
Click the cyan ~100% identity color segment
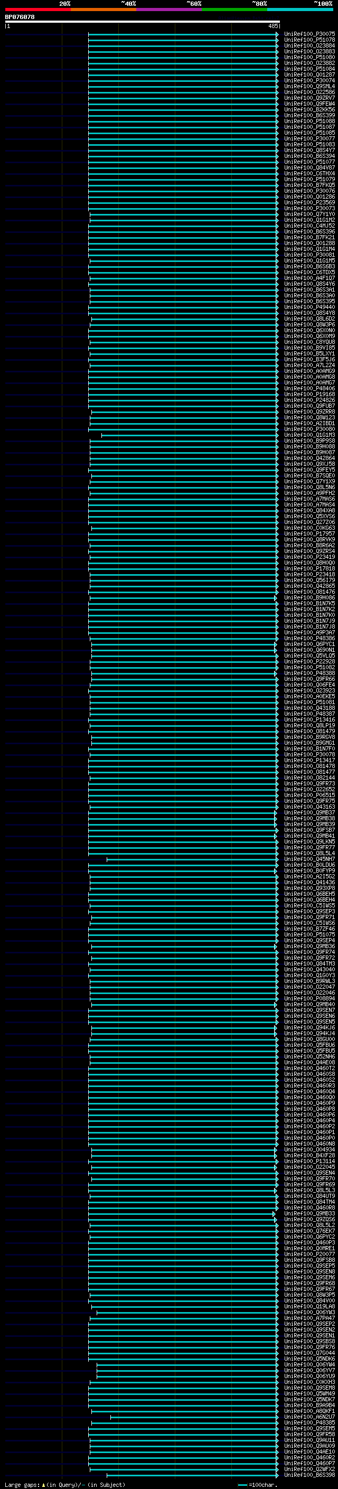coord(301,10)
